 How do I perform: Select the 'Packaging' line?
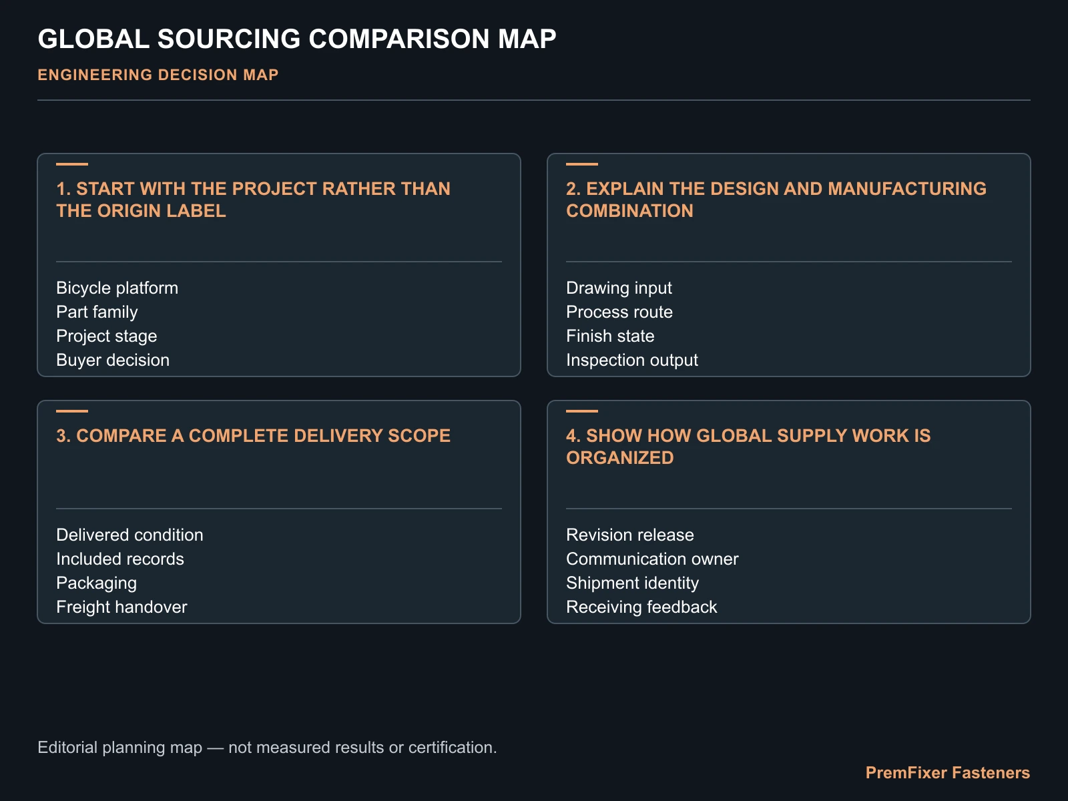click(x=97, y=583)
